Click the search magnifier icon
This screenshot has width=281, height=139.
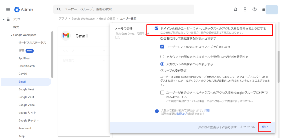coord(59,9)
